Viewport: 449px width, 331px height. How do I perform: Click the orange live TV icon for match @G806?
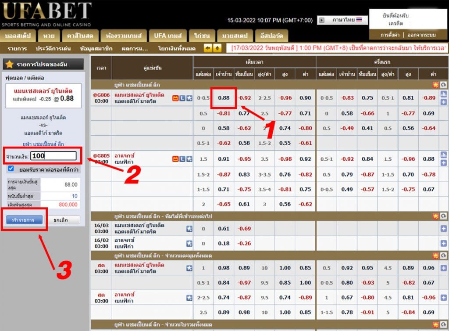175,98
